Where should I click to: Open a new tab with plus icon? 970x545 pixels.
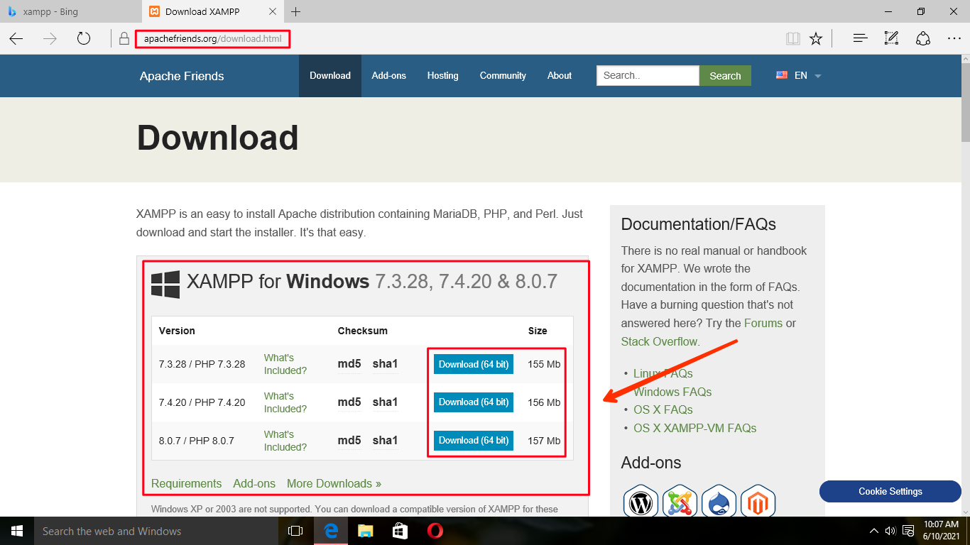click(296, 11)
